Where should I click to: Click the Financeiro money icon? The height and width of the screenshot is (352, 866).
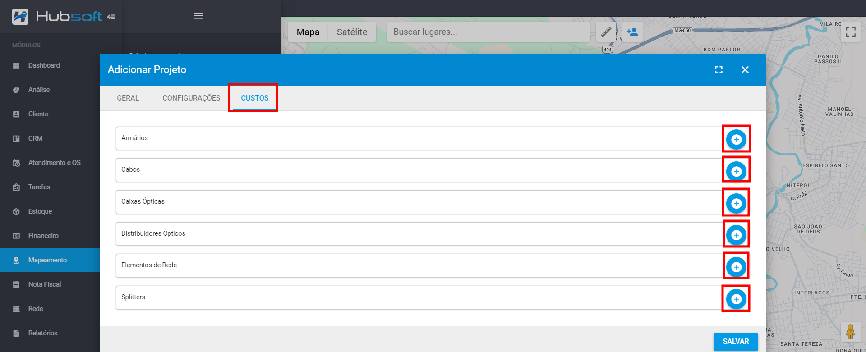pos(16,236)
